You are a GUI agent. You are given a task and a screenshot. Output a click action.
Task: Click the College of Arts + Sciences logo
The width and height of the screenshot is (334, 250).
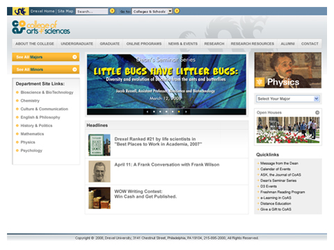(x=41, y=27)
